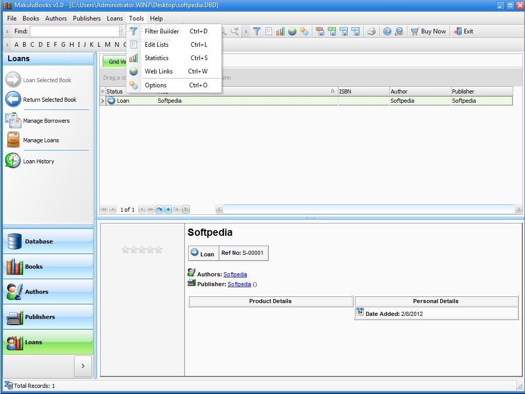Click horizontal scrollbar right arrow
Image resolution: width=525 pixels, height=394 pixels.
tap(519, 210)
